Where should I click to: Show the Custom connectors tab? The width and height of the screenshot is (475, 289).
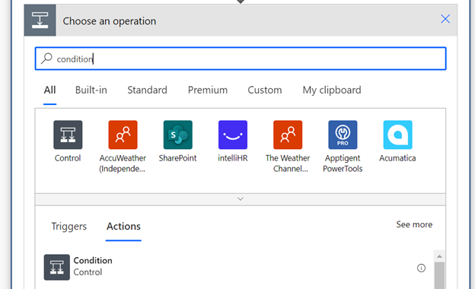point(265,90)
